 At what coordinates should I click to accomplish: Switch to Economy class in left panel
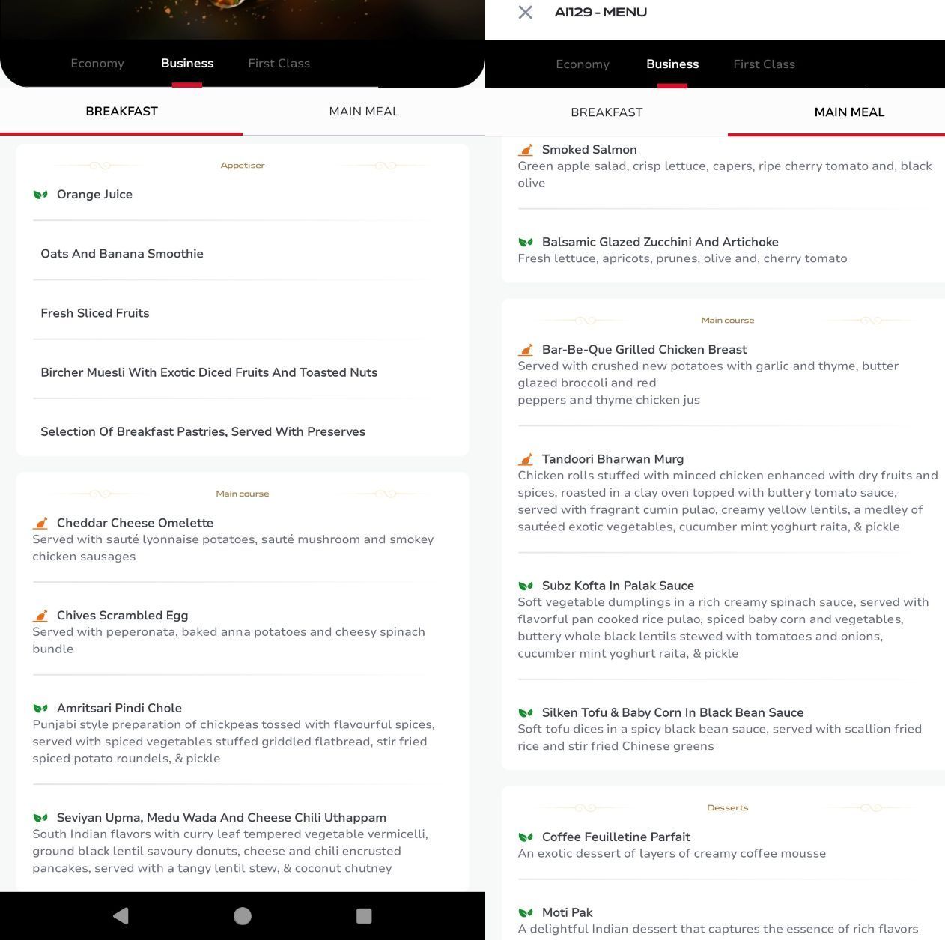(97, 64)
